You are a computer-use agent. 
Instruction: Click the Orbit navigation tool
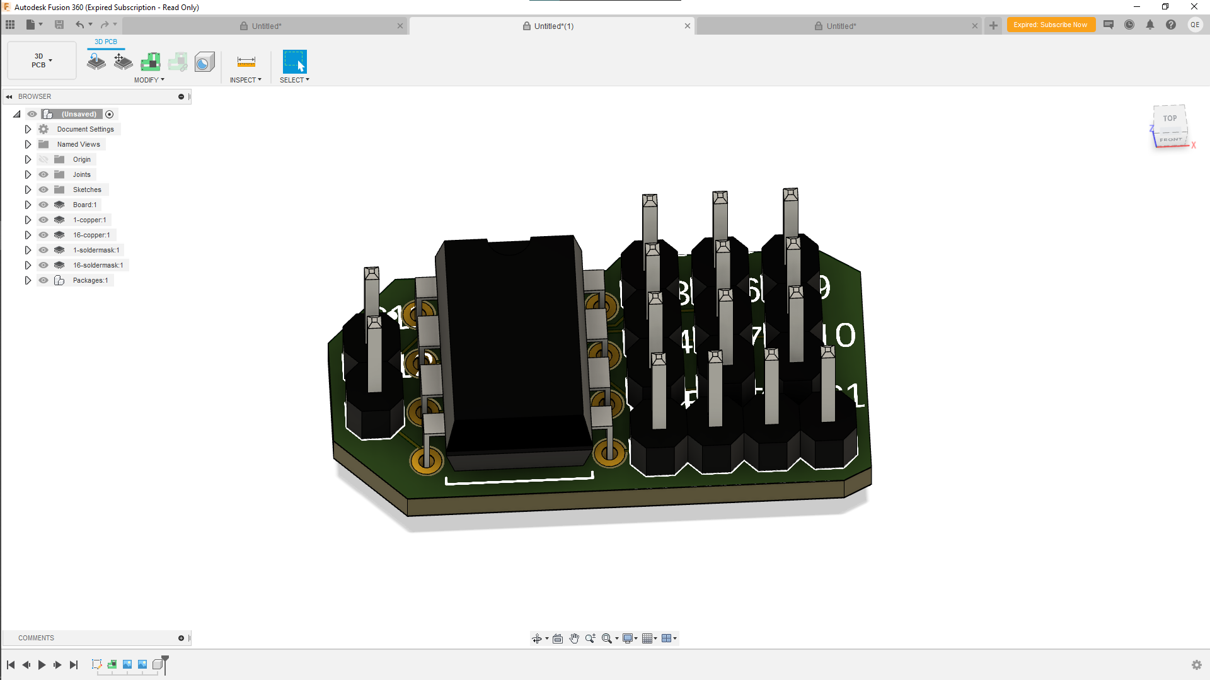536,638
